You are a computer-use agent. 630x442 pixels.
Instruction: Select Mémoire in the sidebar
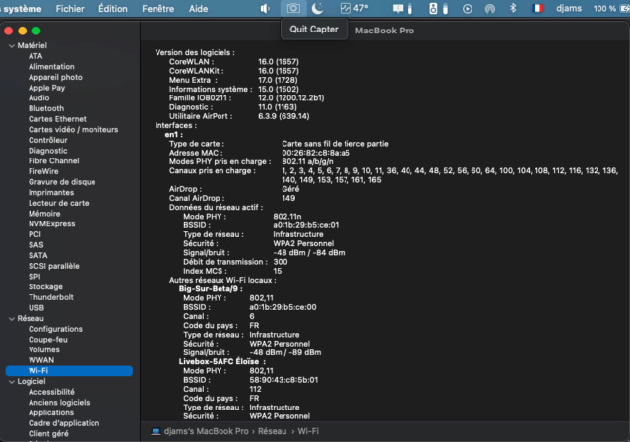[x=44, y=214]
